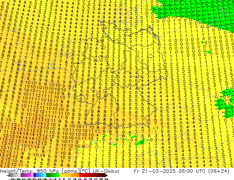This screenshot has height=180, width=234.
Task: Click the '12' legend scale value
Action: 69,179
